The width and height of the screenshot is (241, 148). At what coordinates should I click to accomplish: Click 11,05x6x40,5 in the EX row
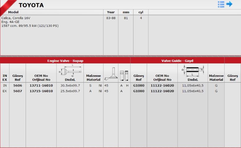(193, 91)
